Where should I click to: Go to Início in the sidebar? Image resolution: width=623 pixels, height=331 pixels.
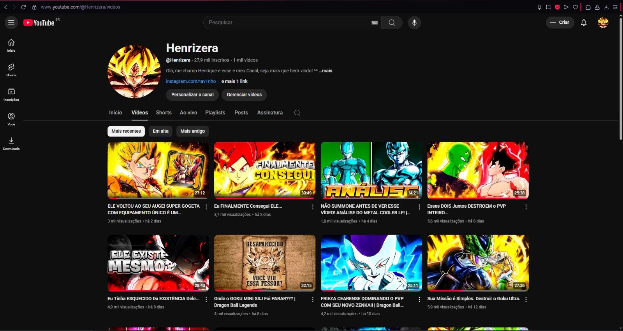11,45
